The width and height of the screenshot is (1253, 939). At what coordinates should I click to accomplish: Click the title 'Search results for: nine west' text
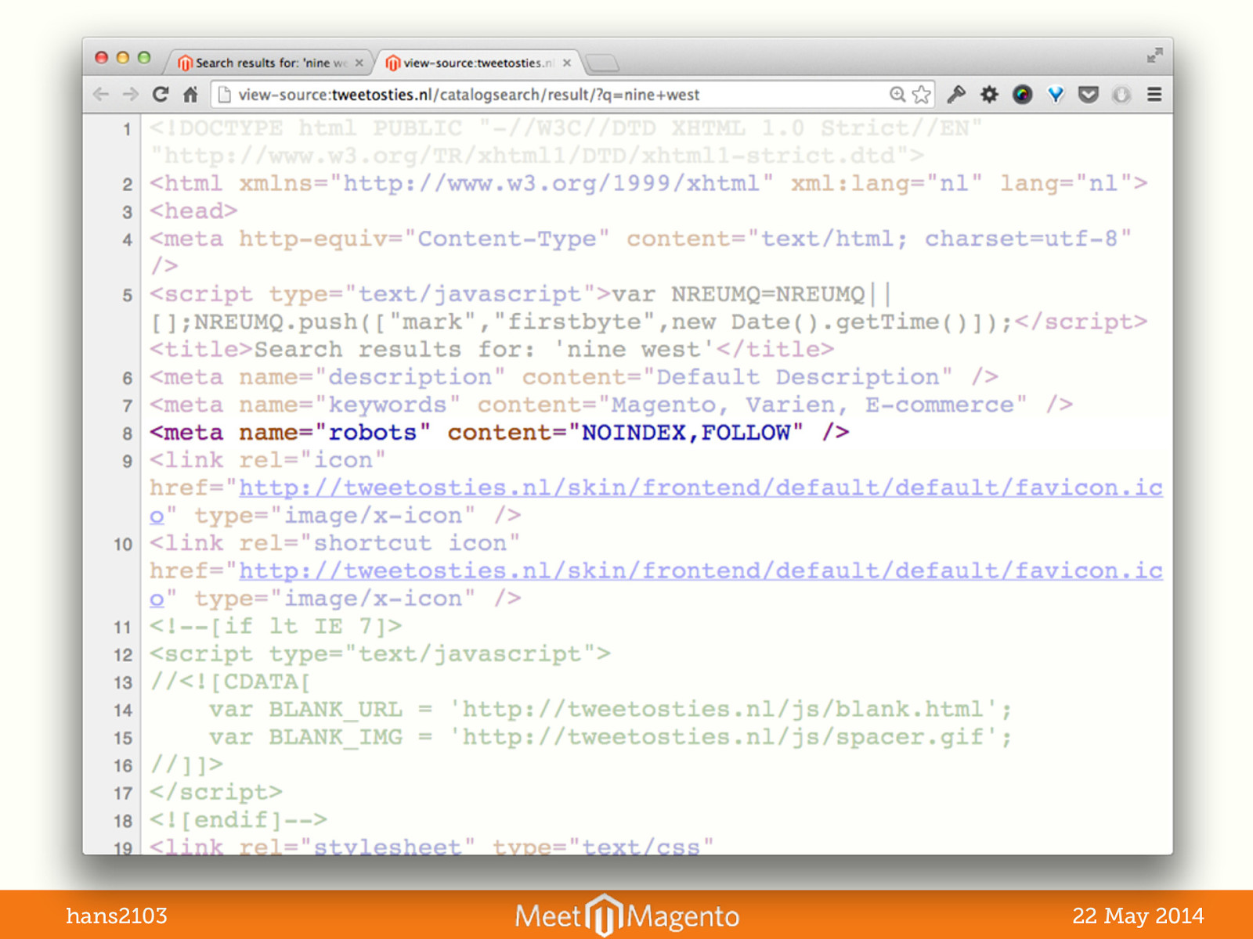point(485,350)
